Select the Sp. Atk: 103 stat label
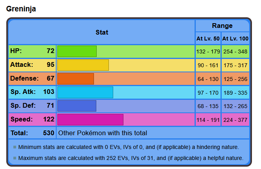Screen dimensions: 261x169 pyautogui.click(x=32, y=92)
